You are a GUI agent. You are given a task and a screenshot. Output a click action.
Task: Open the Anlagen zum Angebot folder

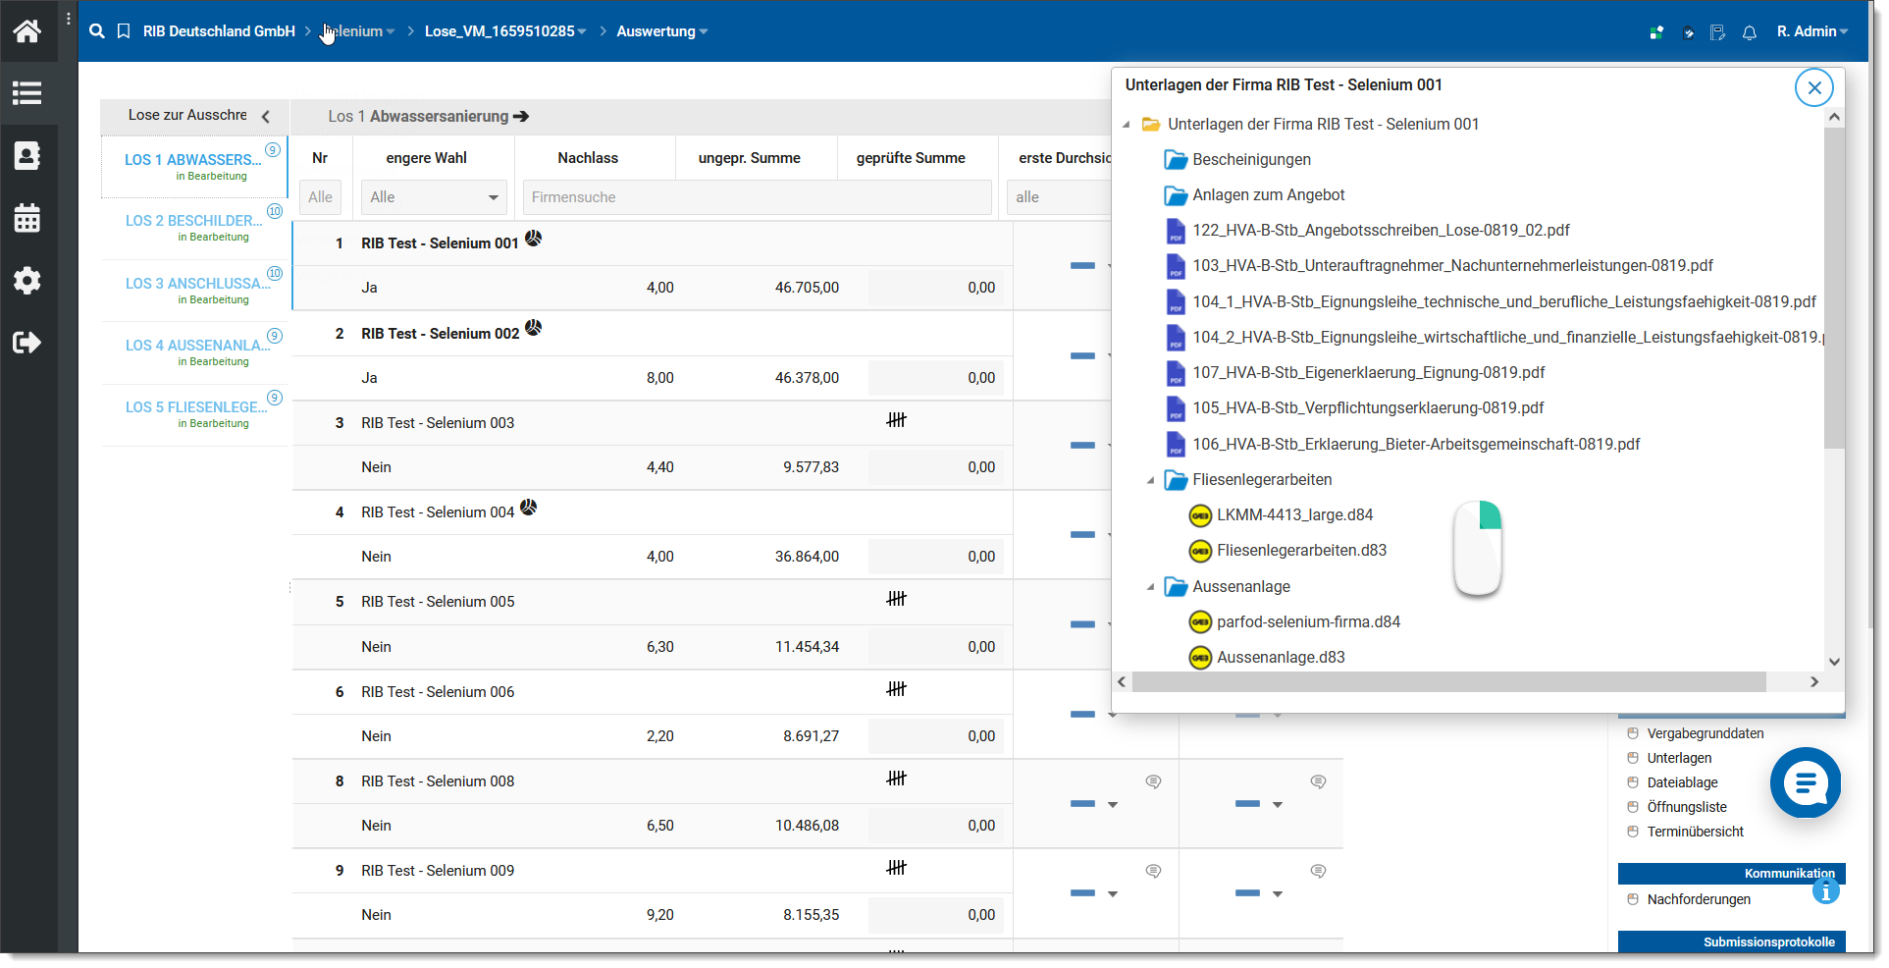1268,195
